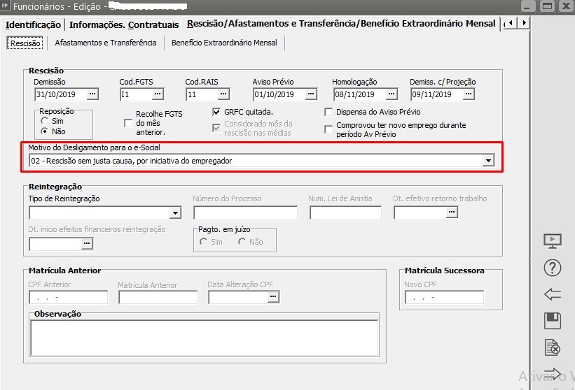Switch to the Identificação tab
Viewport: 575px width, 390px height.
[33, 24]
